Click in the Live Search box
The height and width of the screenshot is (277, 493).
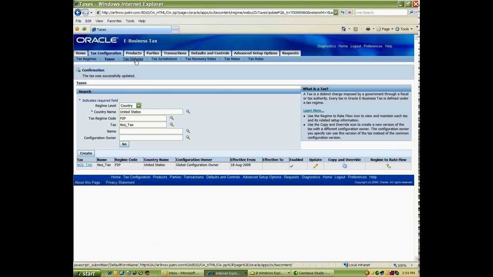point(381,12)
